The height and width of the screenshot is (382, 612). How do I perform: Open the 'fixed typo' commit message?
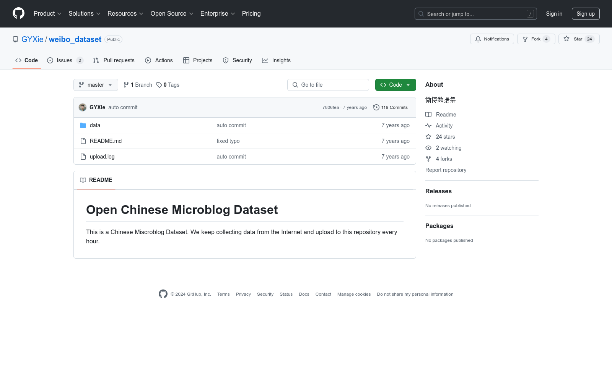pyautogui.click(x=228, y=141)
